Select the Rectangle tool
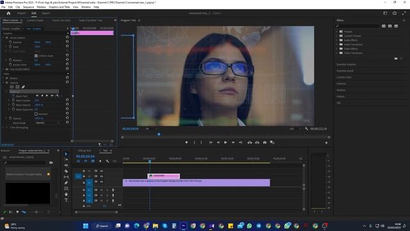 pyautogui.click(x=66, y=188)
